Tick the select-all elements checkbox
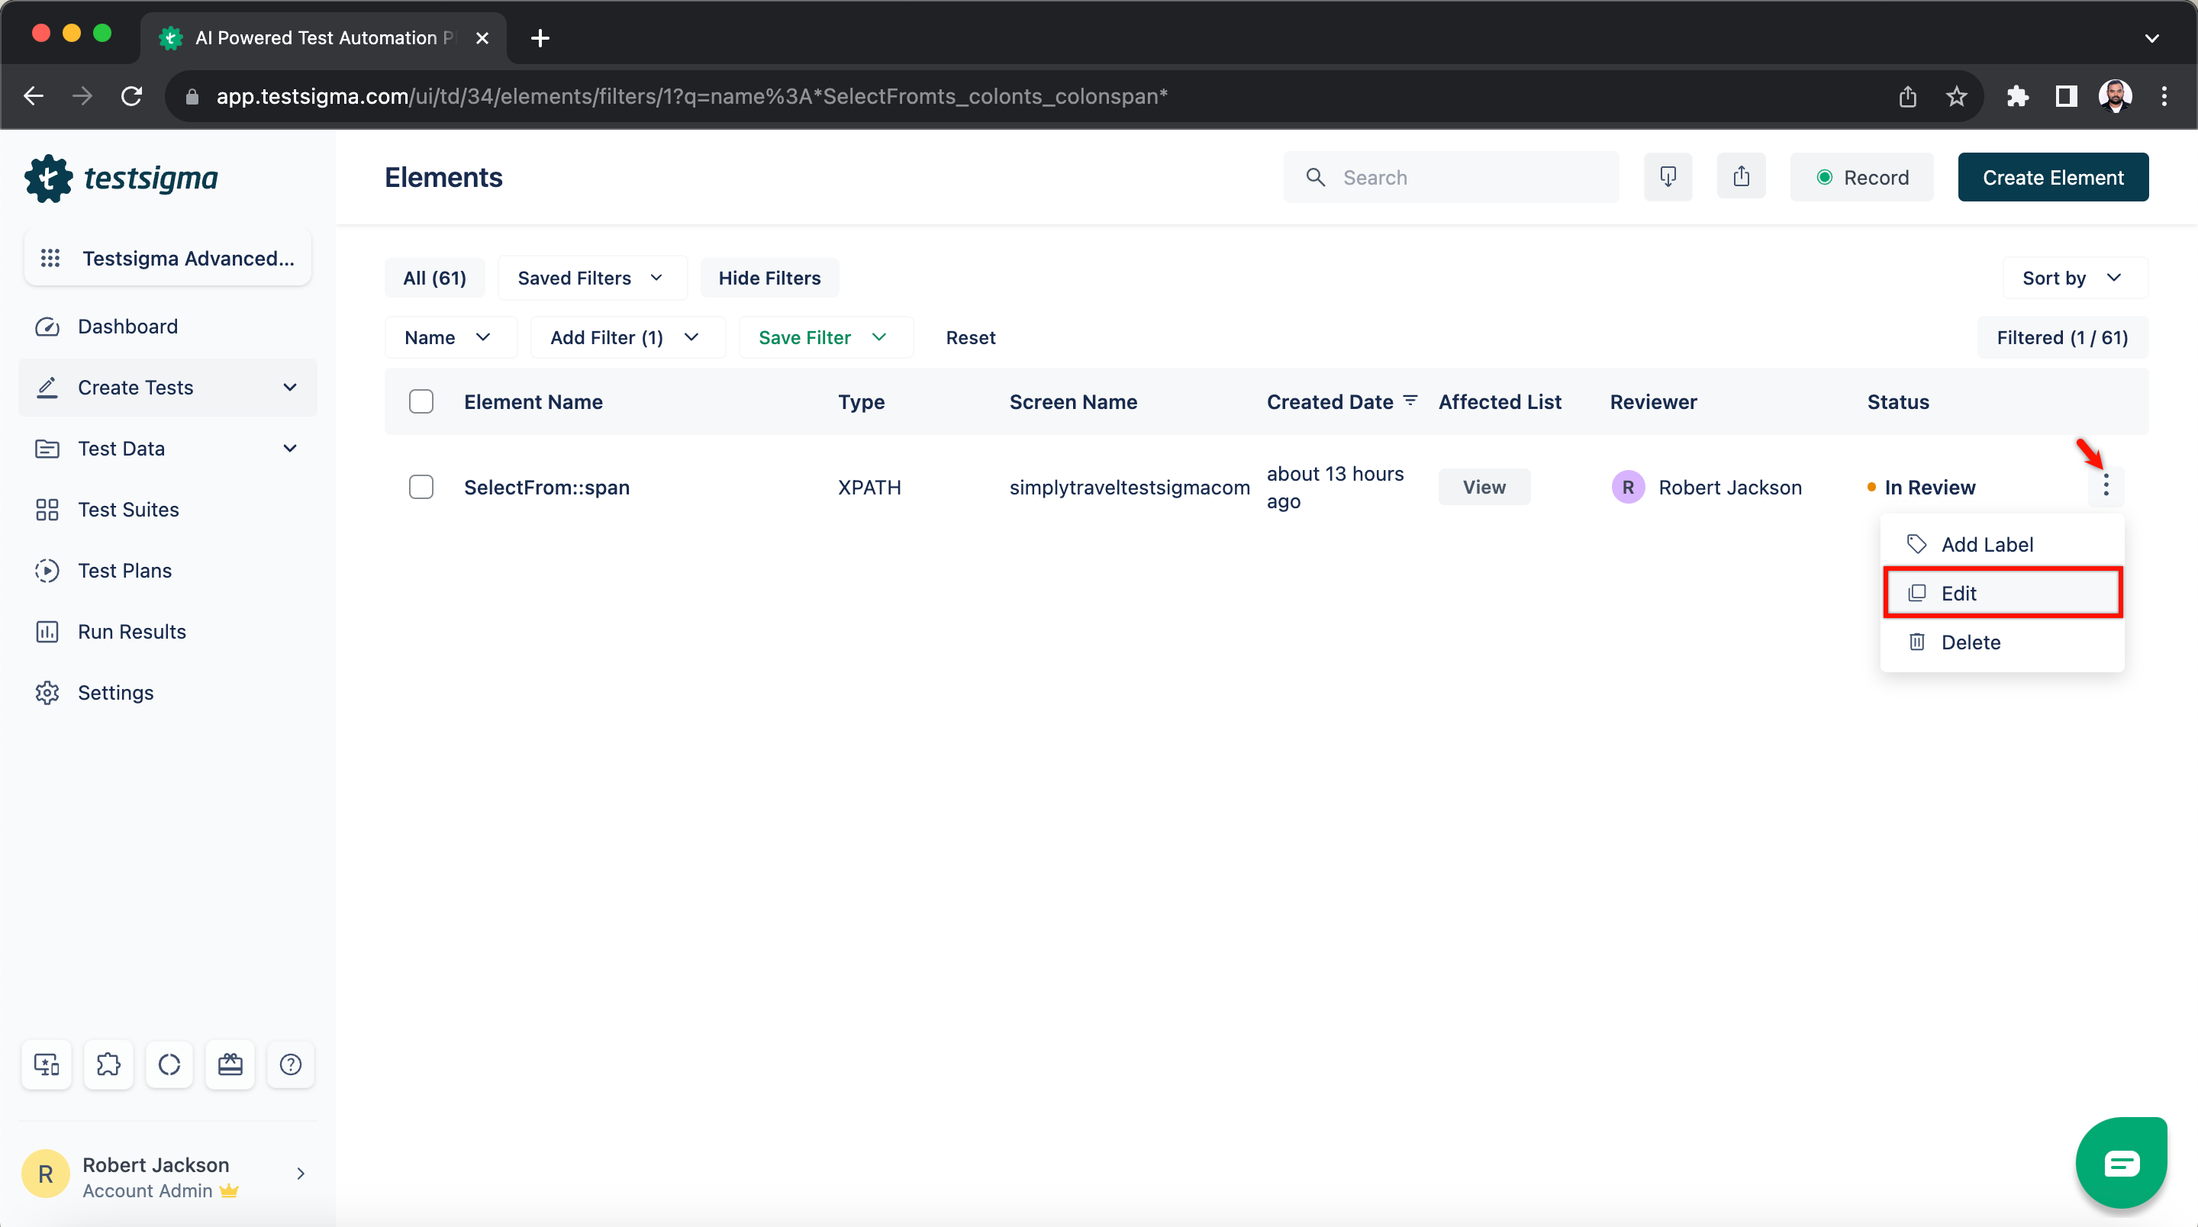 click(x=421, y=402)
